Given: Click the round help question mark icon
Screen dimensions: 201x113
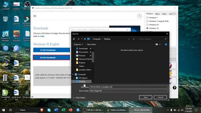Looking at the screenshot, I should tap(175, 88).
